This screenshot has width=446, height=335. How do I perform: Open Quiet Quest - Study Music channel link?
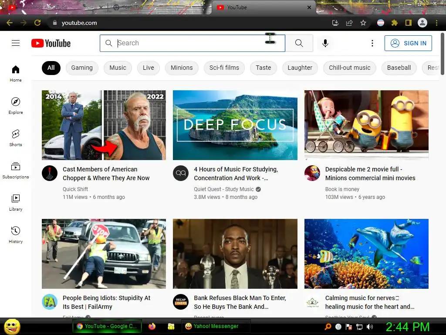[x=223, y=189]
